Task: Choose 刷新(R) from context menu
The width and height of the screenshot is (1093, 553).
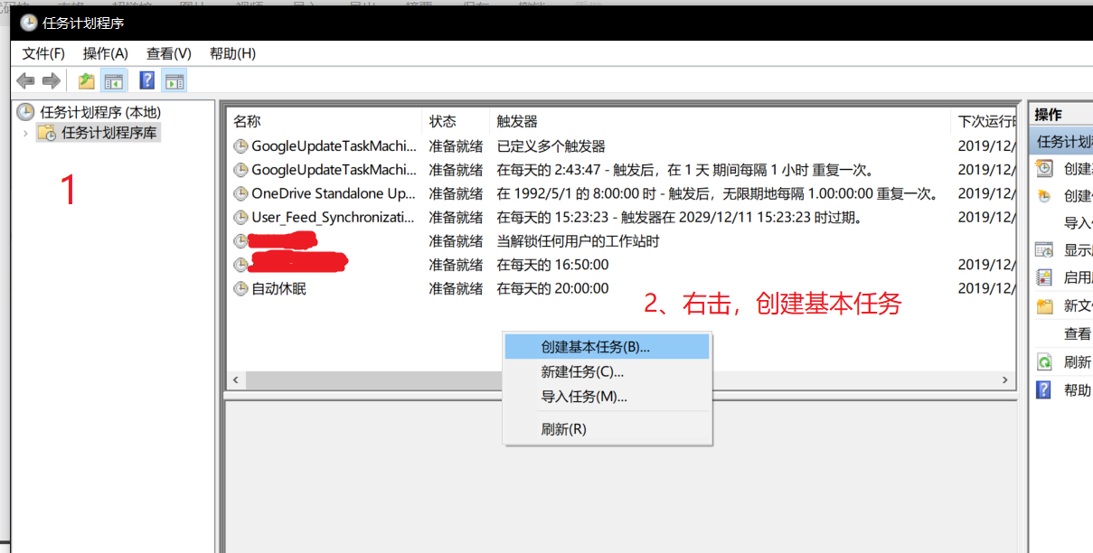Action: point(607,429)
